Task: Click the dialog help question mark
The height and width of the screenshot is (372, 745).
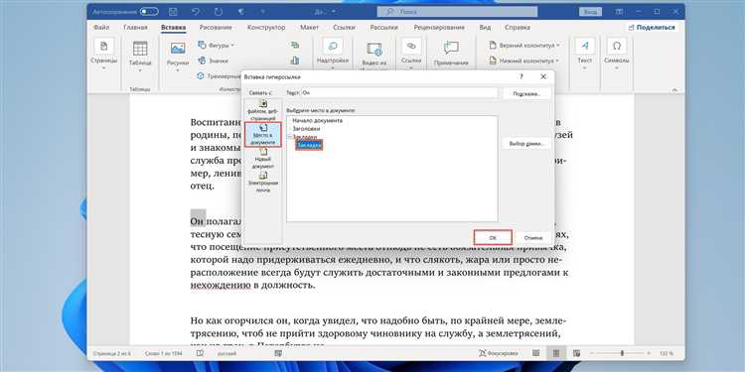Action: (x=521, y=76)
